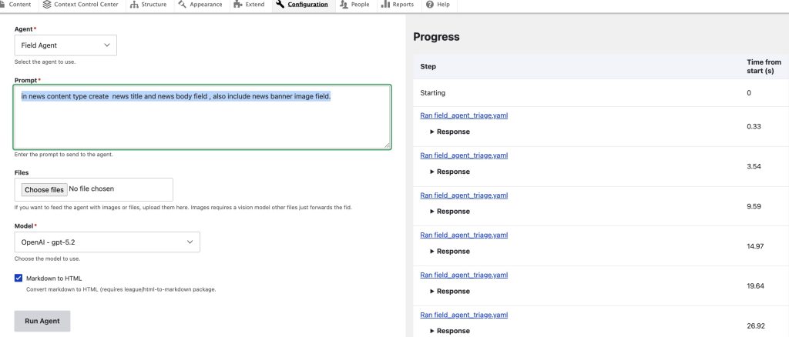This screenshot has width=789, height=337.
Task: Expand the Response at 19.64 seconds
Action: [x=449, y=291]
